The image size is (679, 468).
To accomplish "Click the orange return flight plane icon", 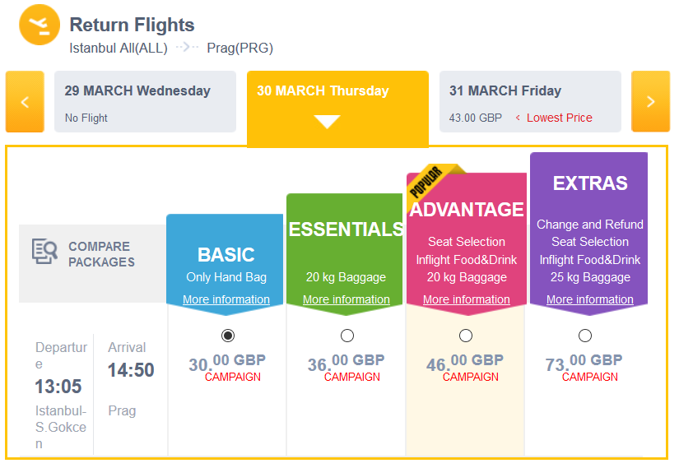I will pos(40,25).
